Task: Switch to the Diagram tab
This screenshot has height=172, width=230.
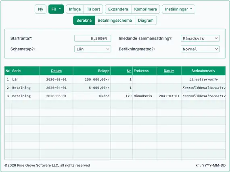Action: click(146, 21)
